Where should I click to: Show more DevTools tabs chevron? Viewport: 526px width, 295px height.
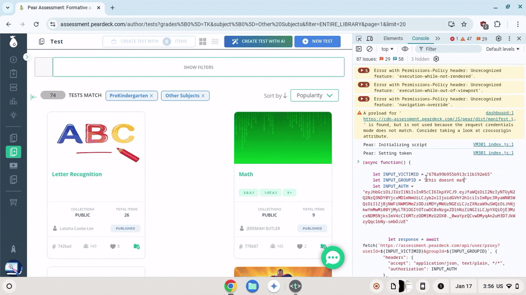438,39
